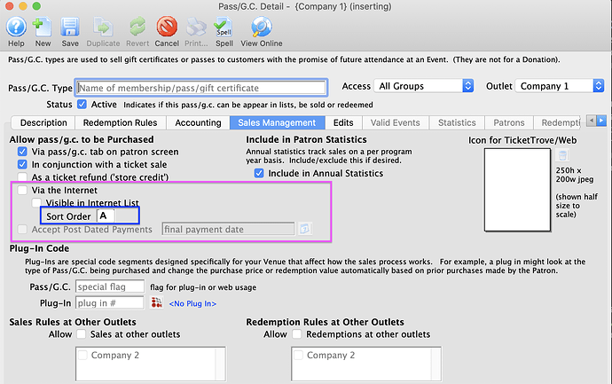Uncheck Via pass/g.c. tab on patron screen
The image size is (612, 384).
click(22, 152)
